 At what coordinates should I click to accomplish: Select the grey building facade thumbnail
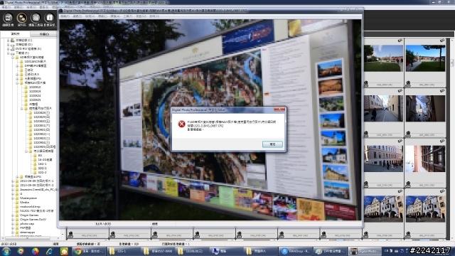click(383, 159)
